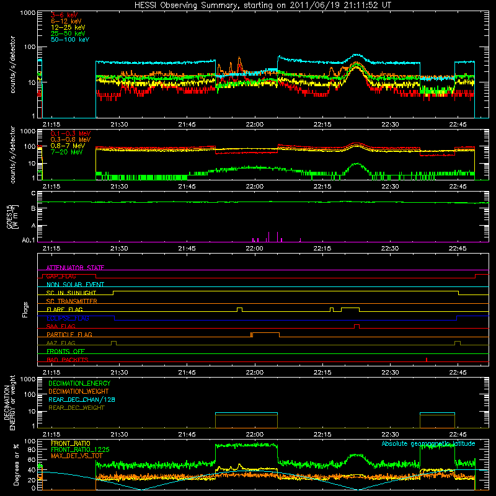496x496 pixels.
Task: Click the DECIMATION_ENERGY legend label
Action: tap(79, 383)
